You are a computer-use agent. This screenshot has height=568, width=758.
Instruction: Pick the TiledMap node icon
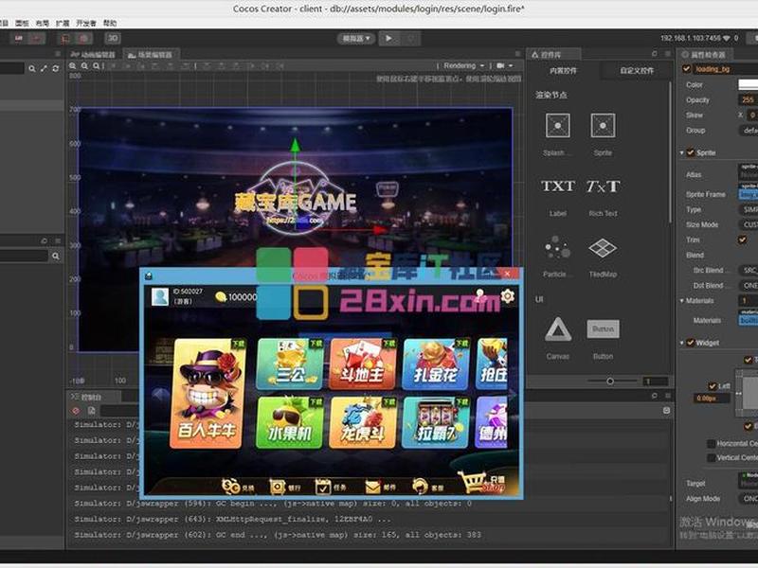click(603, 248)
